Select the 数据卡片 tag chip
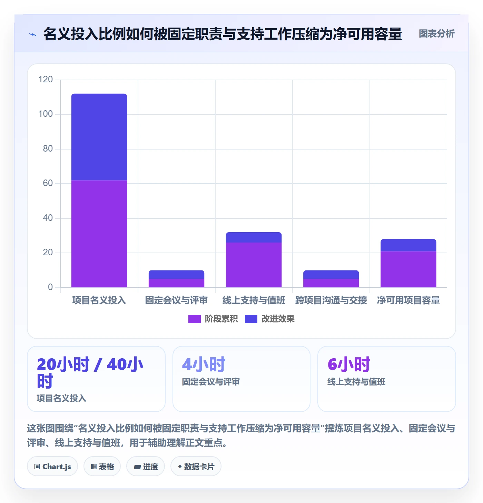The image size is (483, 503). pos(196,466)
